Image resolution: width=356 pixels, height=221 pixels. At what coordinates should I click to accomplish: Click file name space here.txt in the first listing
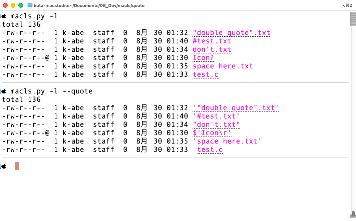click(223, 66)
